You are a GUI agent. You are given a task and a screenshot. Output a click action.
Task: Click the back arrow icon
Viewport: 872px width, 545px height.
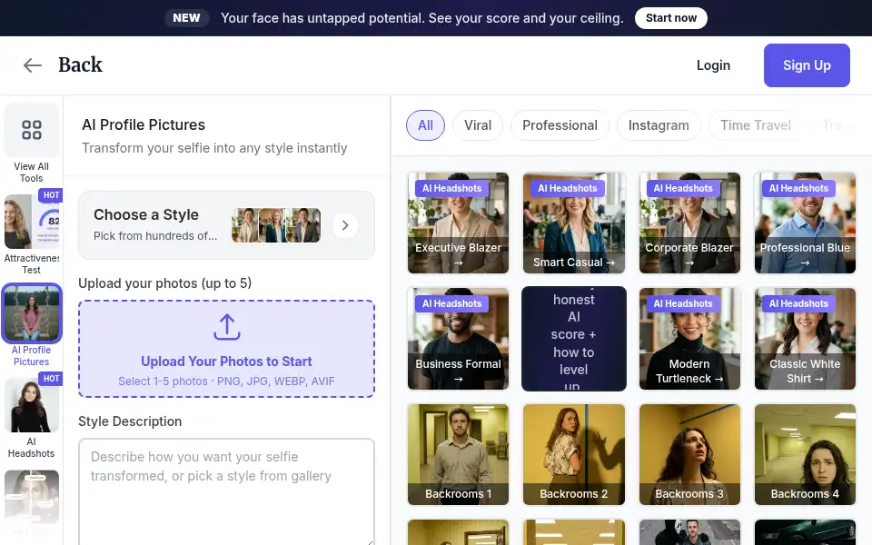[33, 65]
